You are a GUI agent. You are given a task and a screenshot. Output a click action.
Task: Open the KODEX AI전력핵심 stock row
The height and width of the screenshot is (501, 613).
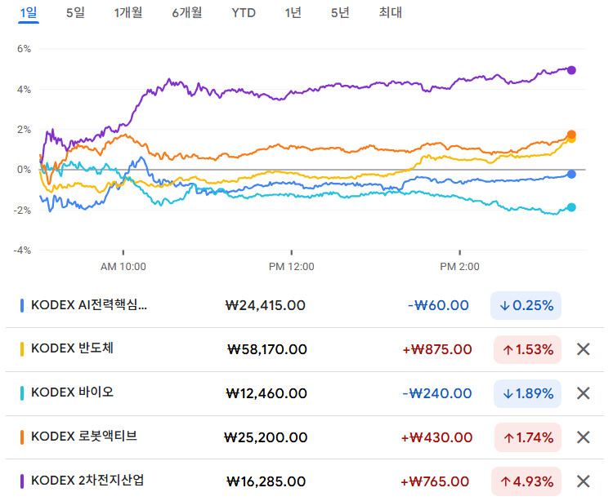[x=305, y=305]
